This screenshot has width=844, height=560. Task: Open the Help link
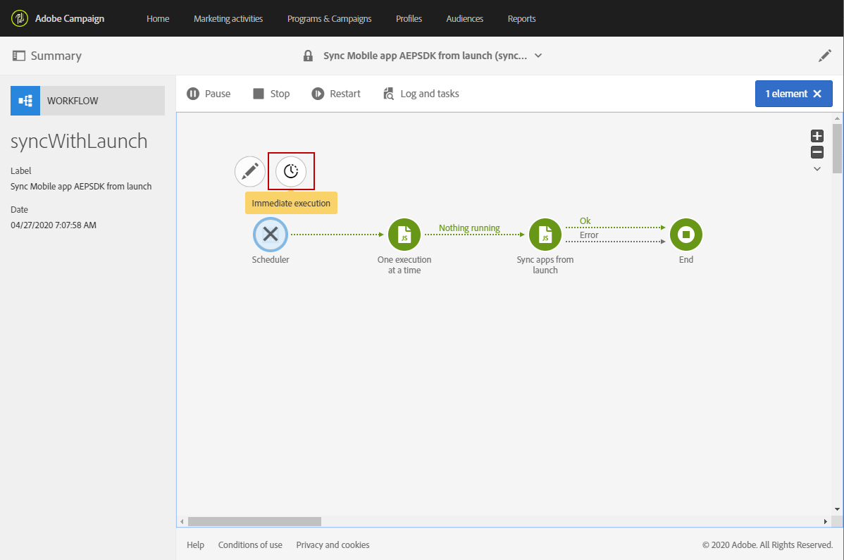(195, 545)
